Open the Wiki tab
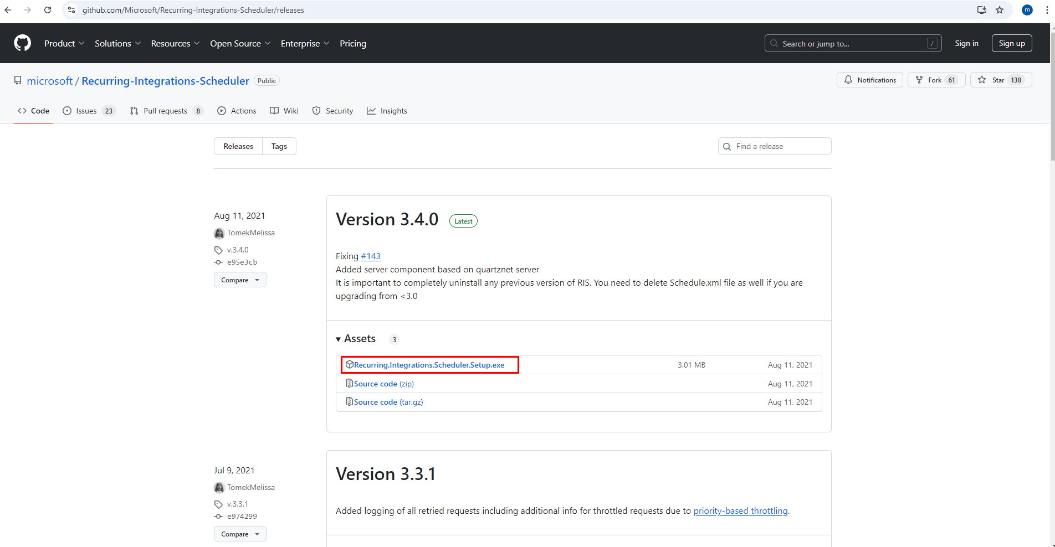The height and width of the screenshot is (547, 1055). tap(284, 111)
